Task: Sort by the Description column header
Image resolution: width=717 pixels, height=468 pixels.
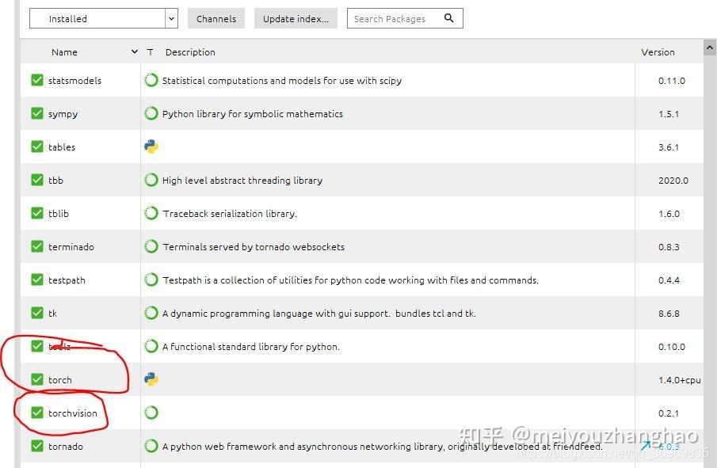Action: click(x=190, y=52)
